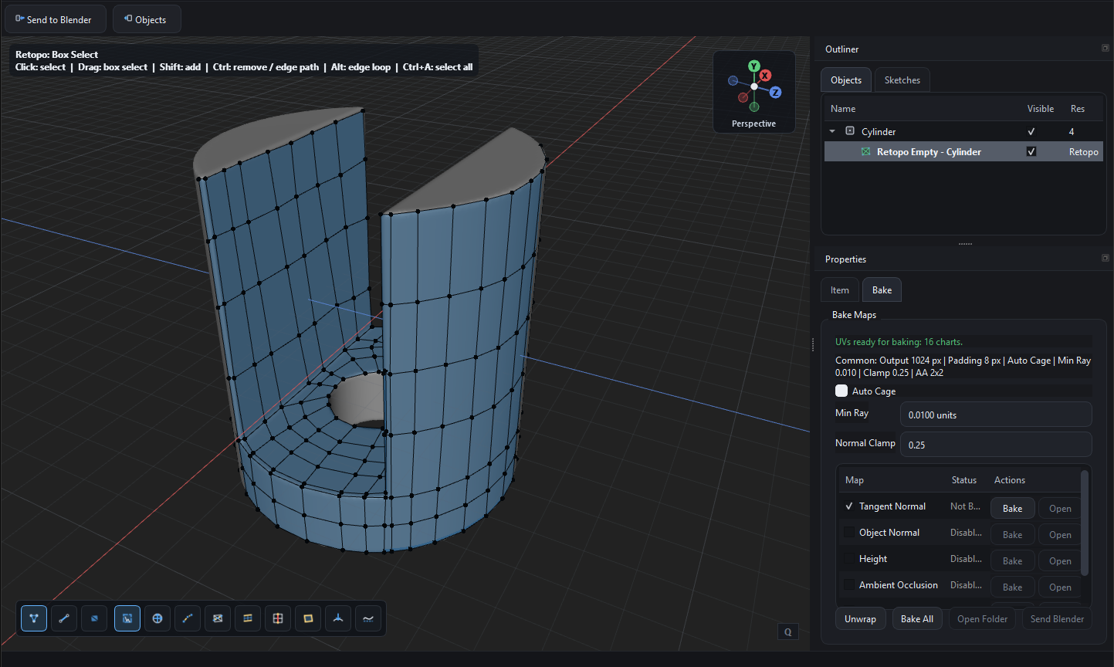This screenshot has width=1114, height=667.
Task: Click blue Z axis on navigation gizmo
Action: (x=775, y=93)
